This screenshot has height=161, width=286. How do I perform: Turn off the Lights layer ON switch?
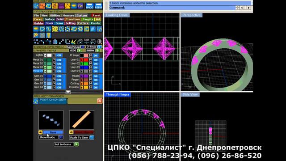click(59, 55)
